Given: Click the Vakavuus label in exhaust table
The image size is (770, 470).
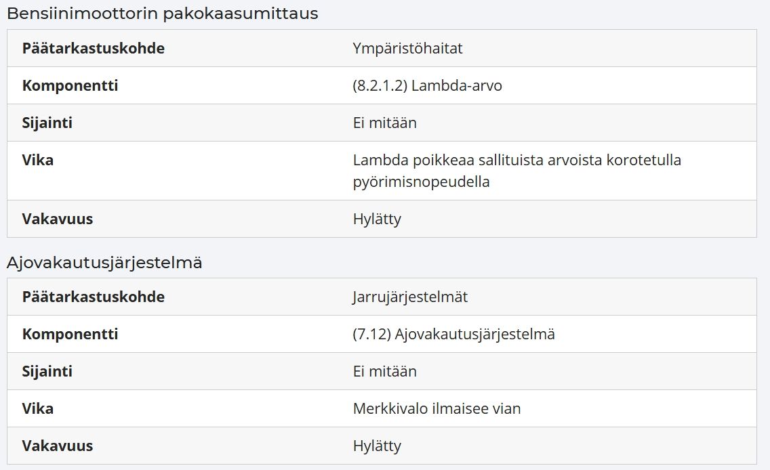Looking at the screenshot, I should click(x=58, y=219).
